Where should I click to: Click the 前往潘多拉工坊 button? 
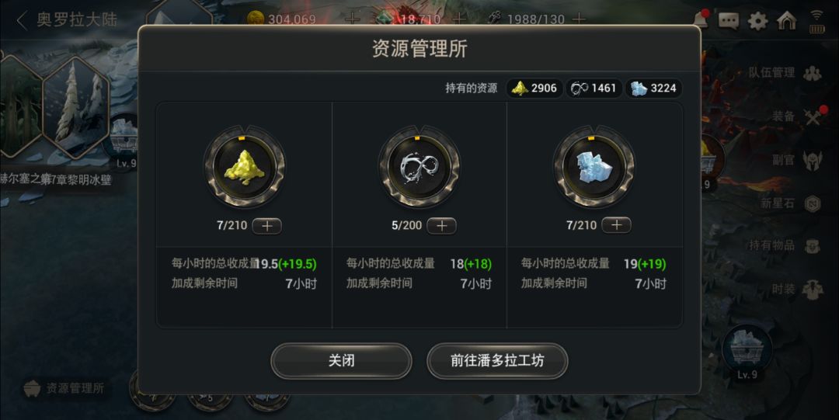[497, 361]
